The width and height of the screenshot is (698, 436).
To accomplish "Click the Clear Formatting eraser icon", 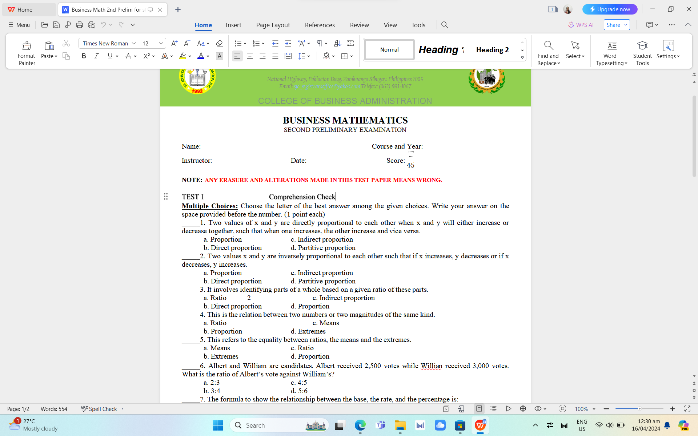I will (219, 43).
